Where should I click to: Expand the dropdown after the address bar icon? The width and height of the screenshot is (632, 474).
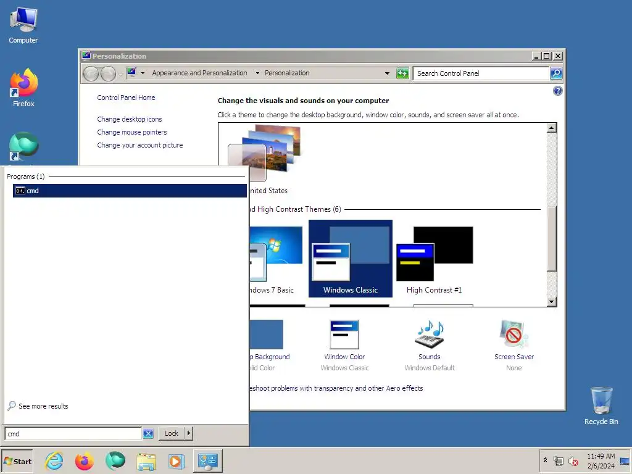coord(143,73)
